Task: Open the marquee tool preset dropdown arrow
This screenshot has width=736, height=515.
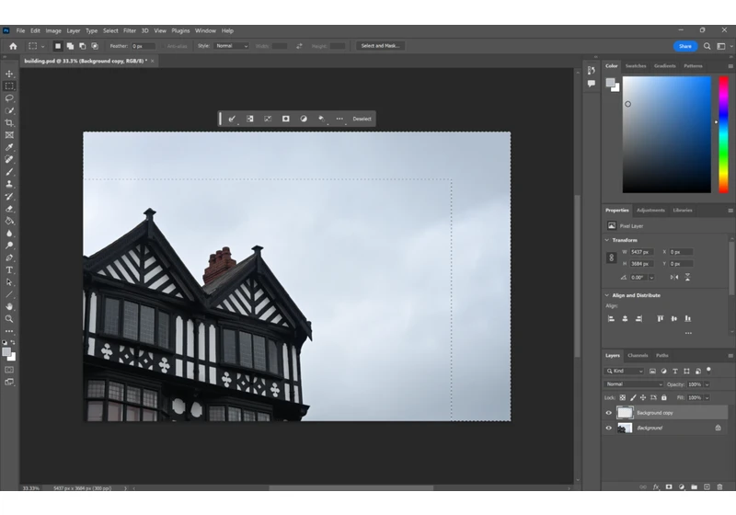Action: click(42, 46)
